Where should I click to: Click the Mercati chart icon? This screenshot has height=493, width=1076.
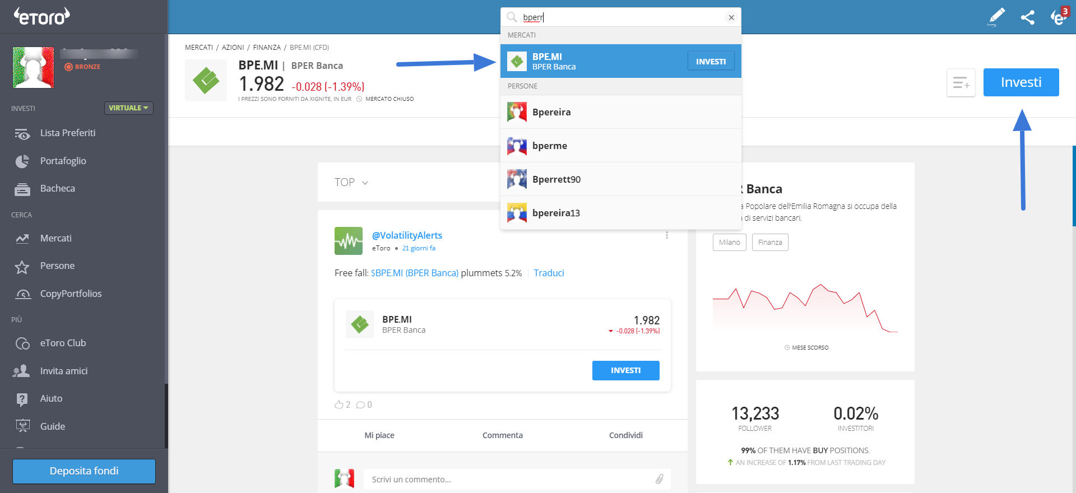click(22, 239)
